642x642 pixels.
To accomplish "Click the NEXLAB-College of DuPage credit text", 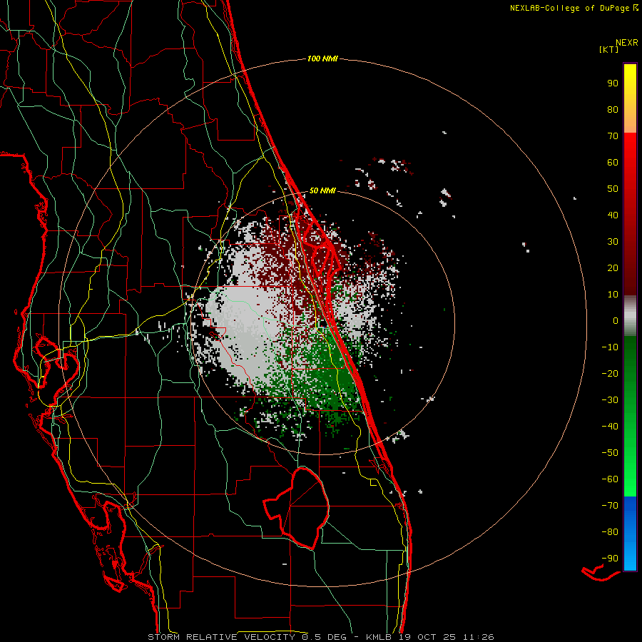I will [574, 8].
